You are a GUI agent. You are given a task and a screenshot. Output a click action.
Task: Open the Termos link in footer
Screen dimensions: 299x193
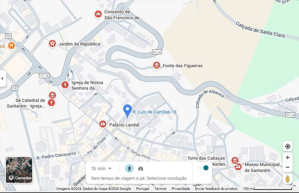tap(161, 188)
